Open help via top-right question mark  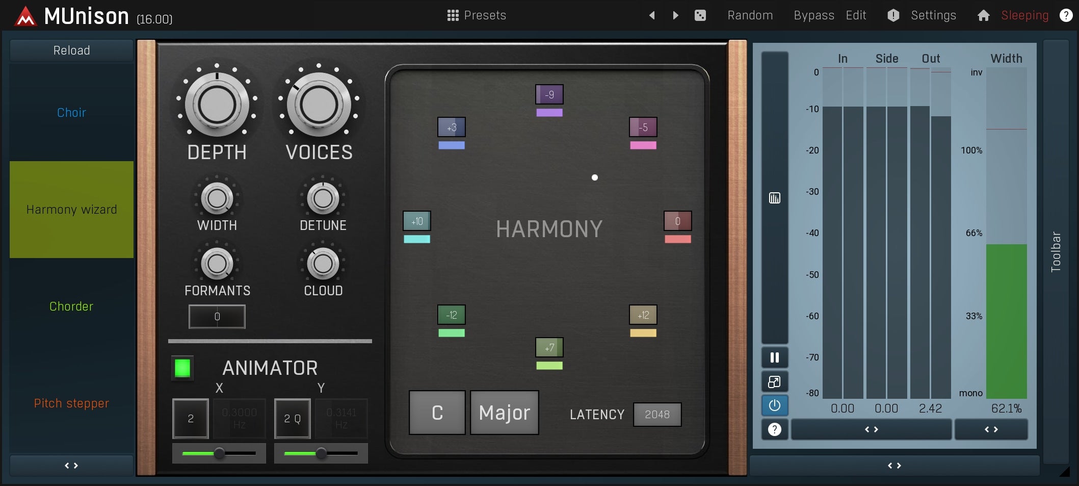click(1066, 15)
